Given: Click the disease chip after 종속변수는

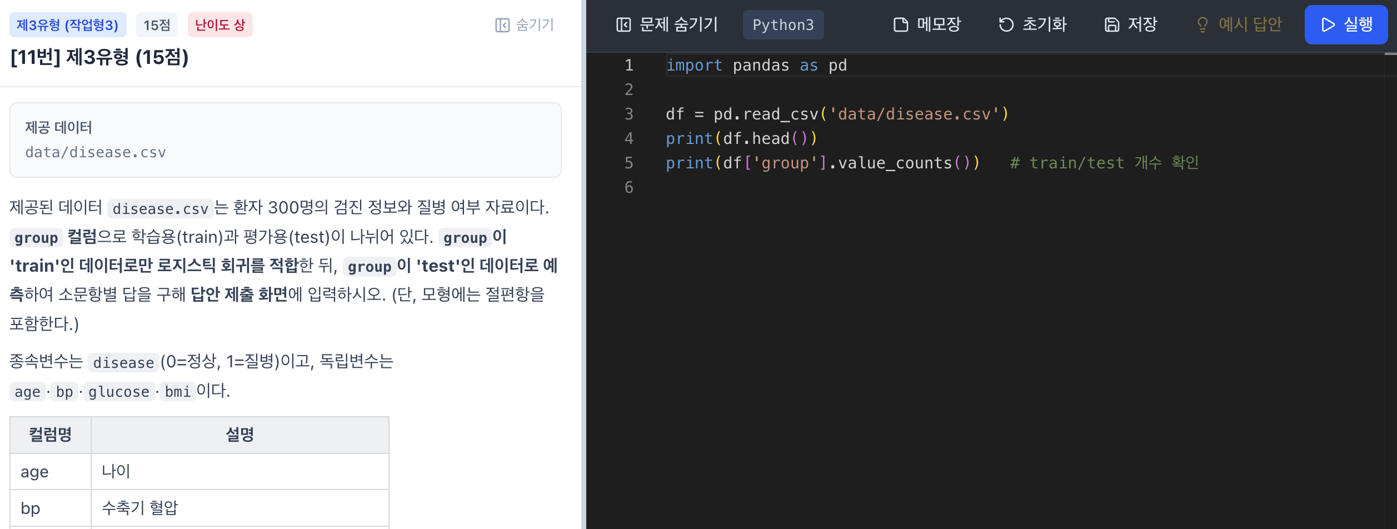Looking at the screenshot, I should pyautogui.click(x=123, y=362).
